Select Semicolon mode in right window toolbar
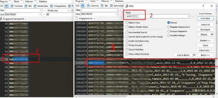Viewport: 218px width, 98px height. [x=117, y=6]
